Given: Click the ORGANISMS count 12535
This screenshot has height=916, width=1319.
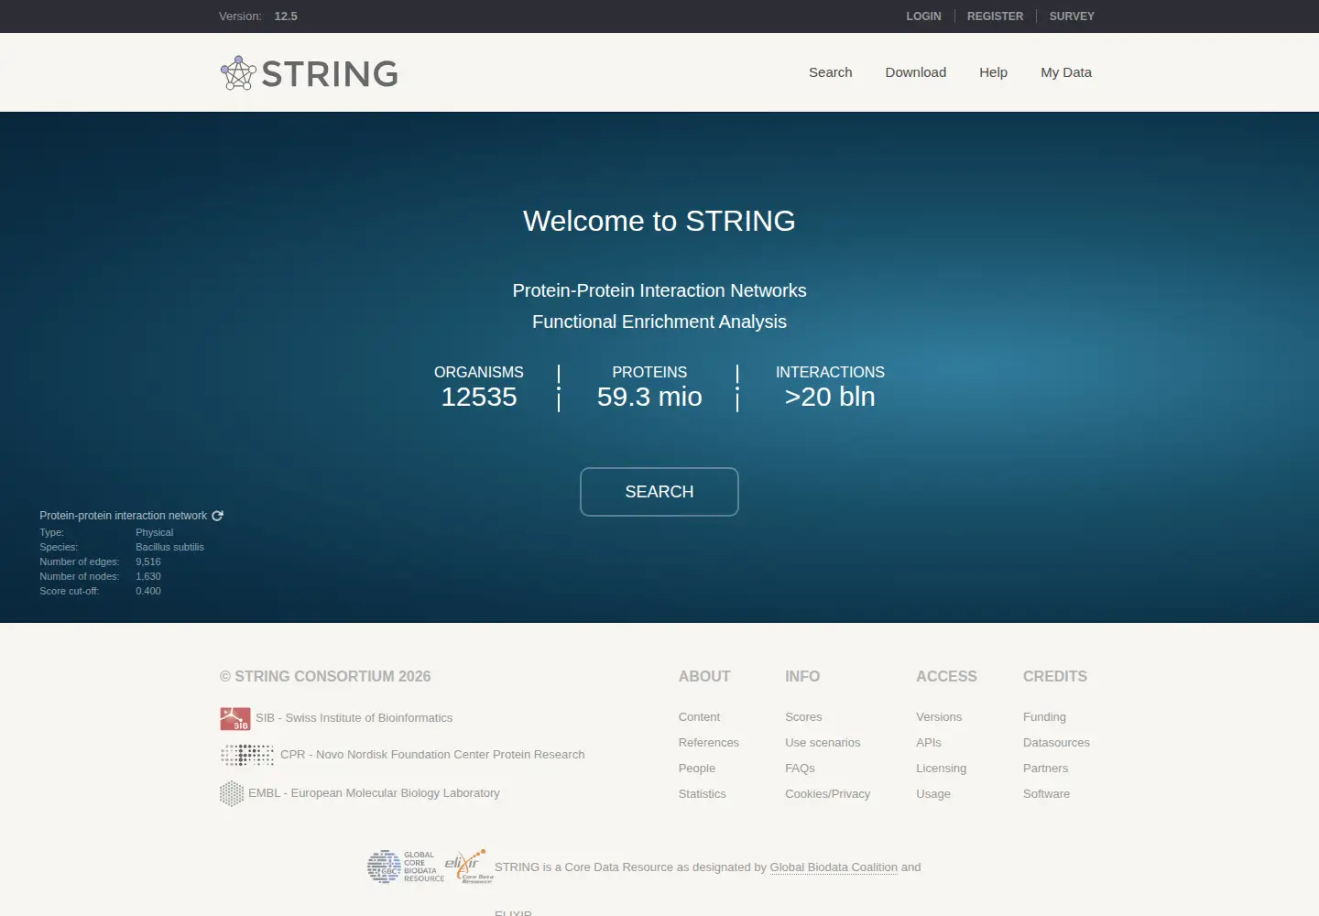Looking at the screenshot, I should 479,397.
